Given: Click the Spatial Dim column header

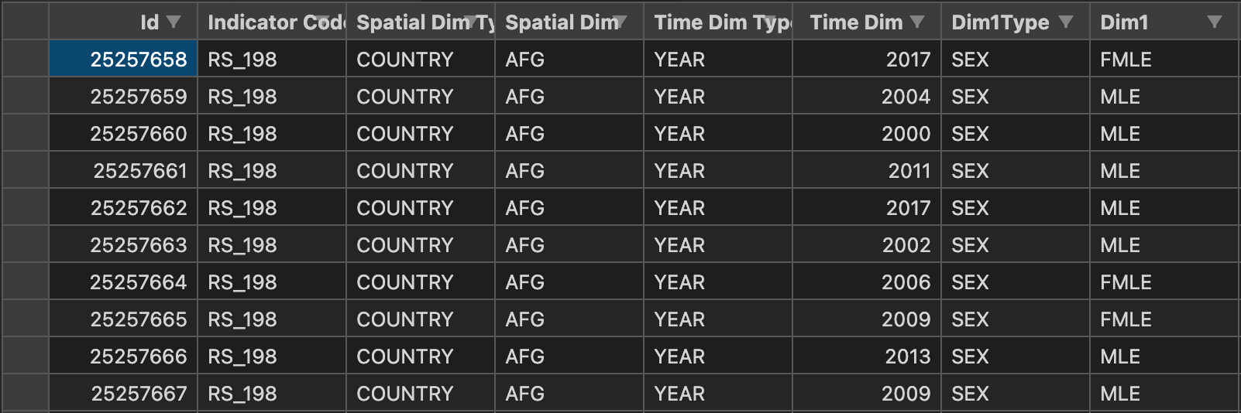Looking at the screenshot, I should pos(569,22).
